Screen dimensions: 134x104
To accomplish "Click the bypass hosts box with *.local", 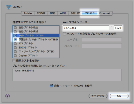I will [x=67, y=75].
